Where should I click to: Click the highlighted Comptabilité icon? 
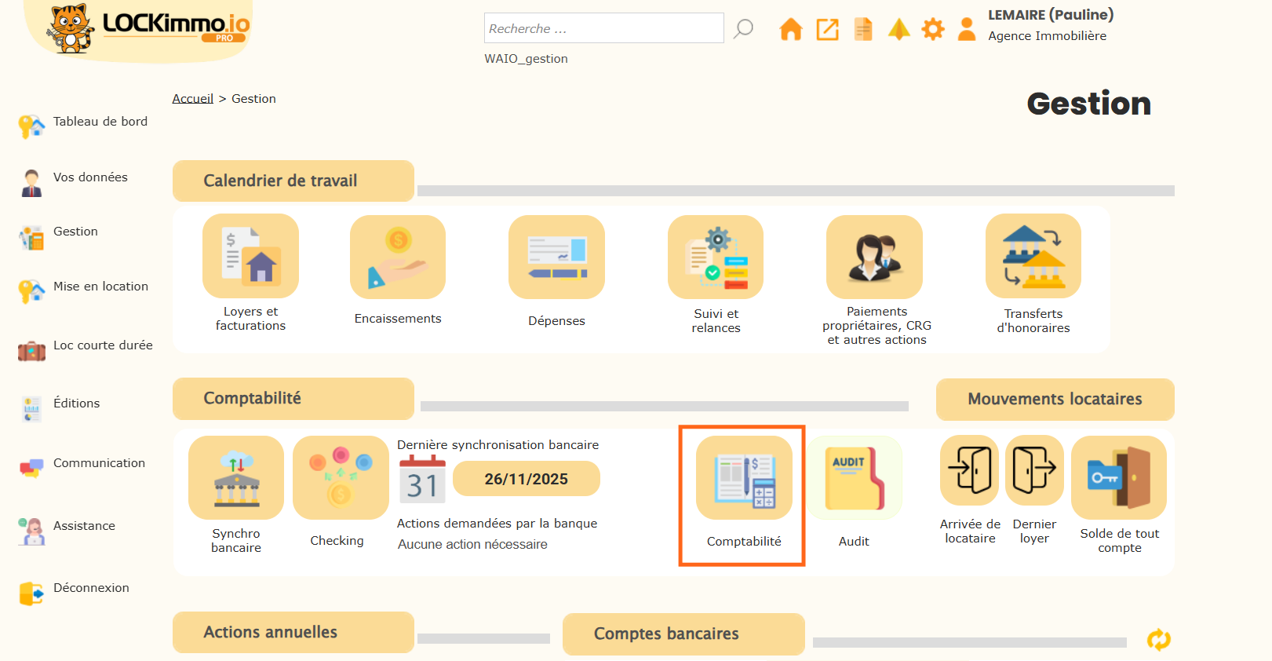click(744, 478)
